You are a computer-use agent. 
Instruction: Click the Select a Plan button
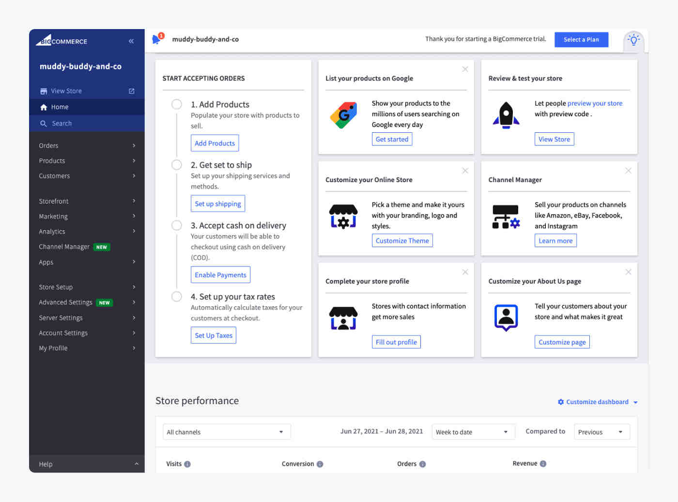(x=581, y=40)
